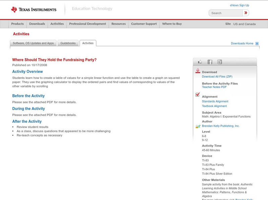Click the During the Activity heading

click(28, 109)
